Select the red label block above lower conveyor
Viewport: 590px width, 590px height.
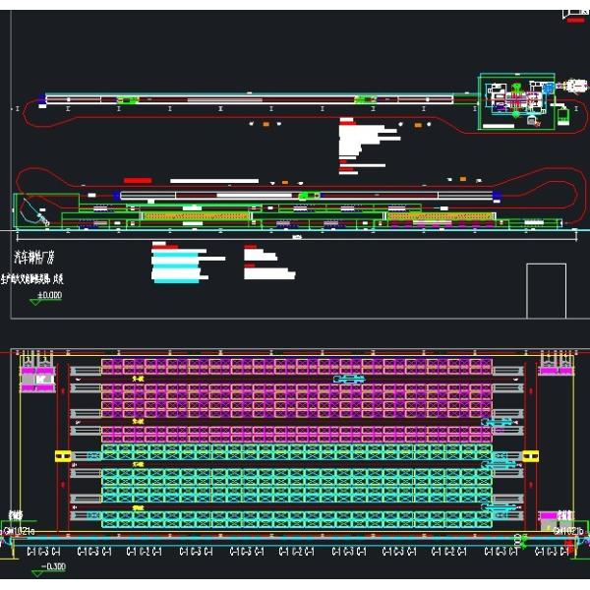click(138, 180)
